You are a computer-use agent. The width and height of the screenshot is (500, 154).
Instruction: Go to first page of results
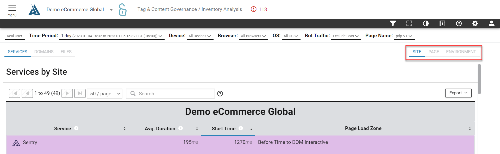(15, 93)
